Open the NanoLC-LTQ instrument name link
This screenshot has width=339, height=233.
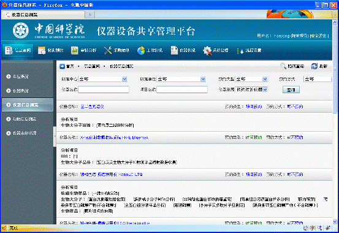111,174
